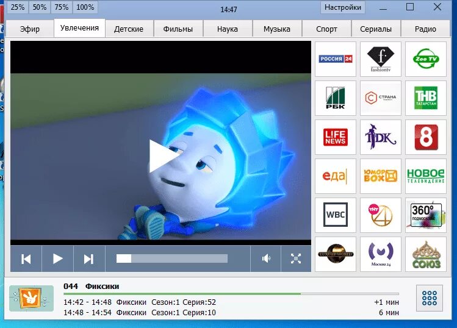Open the Сериалы tab
The width and height of the screenshot is (457, 328).
tap(376, 29)
